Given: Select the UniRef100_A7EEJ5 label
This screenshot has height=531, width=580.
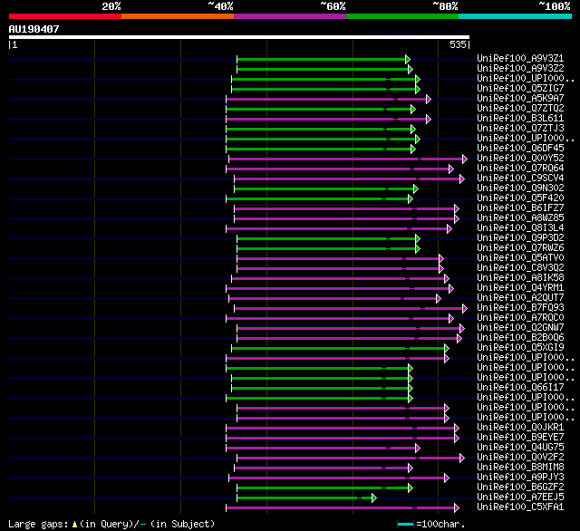Looking at the screenshot, I should (520, 497).
